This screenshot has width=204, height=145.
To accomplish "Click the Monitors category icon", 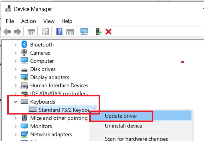I will point(24,126).
